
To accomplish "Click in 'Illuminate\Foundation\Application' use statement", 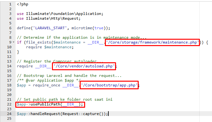I will 63,14.
